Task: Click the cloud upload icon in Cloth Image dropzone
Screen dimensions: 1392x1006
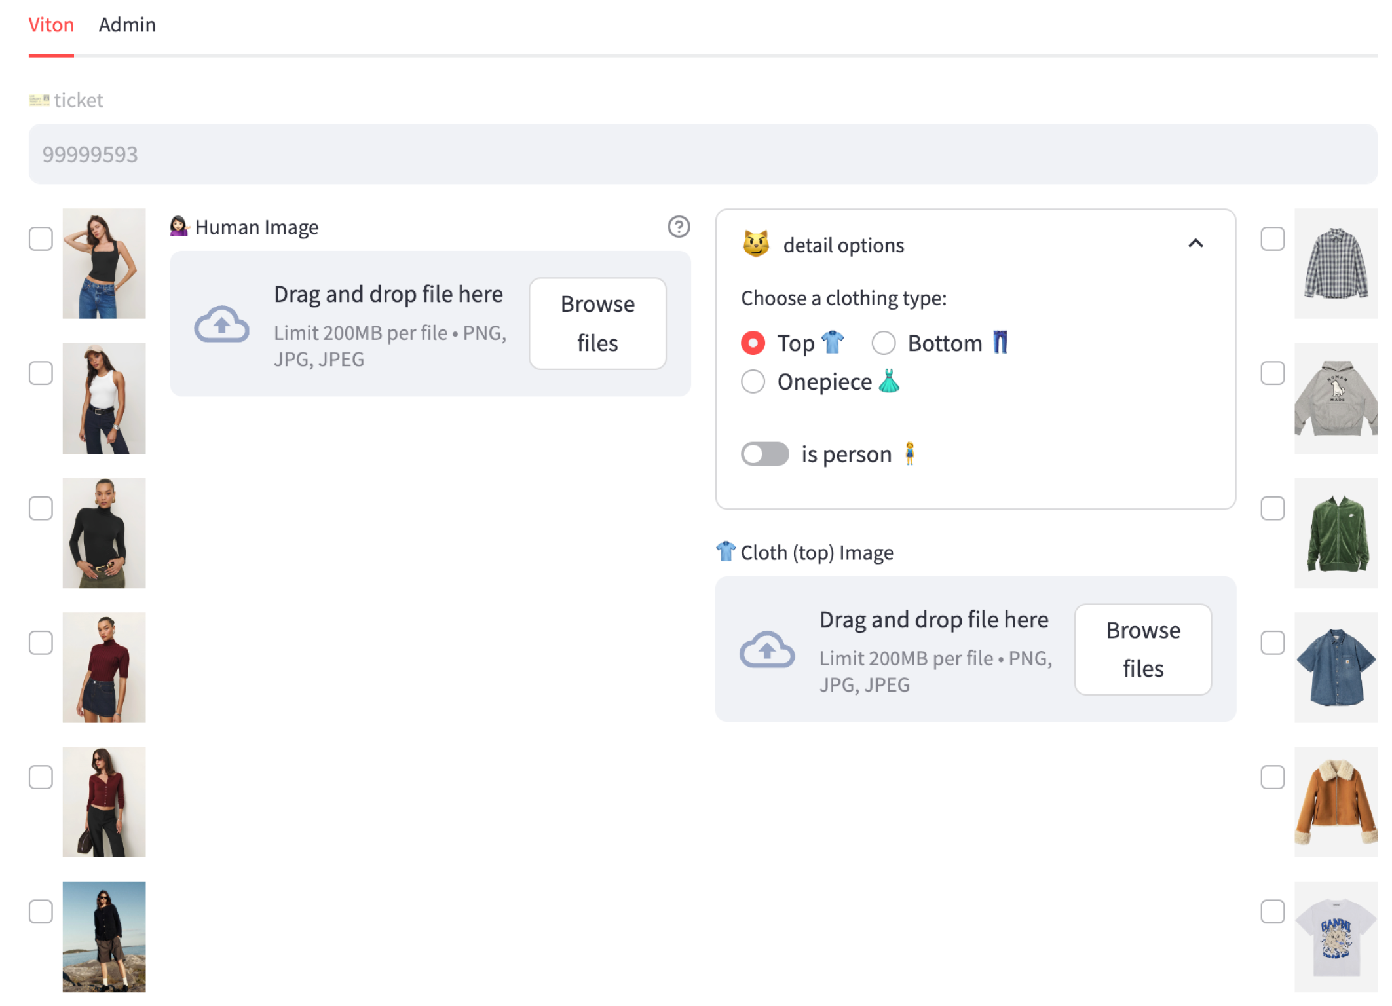Action: [x=766, y=650]
